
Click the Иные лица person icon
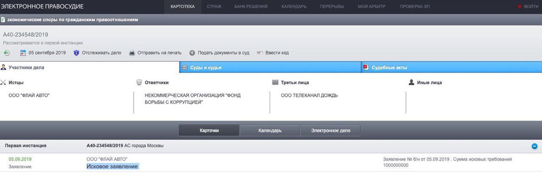click(411, 82)
